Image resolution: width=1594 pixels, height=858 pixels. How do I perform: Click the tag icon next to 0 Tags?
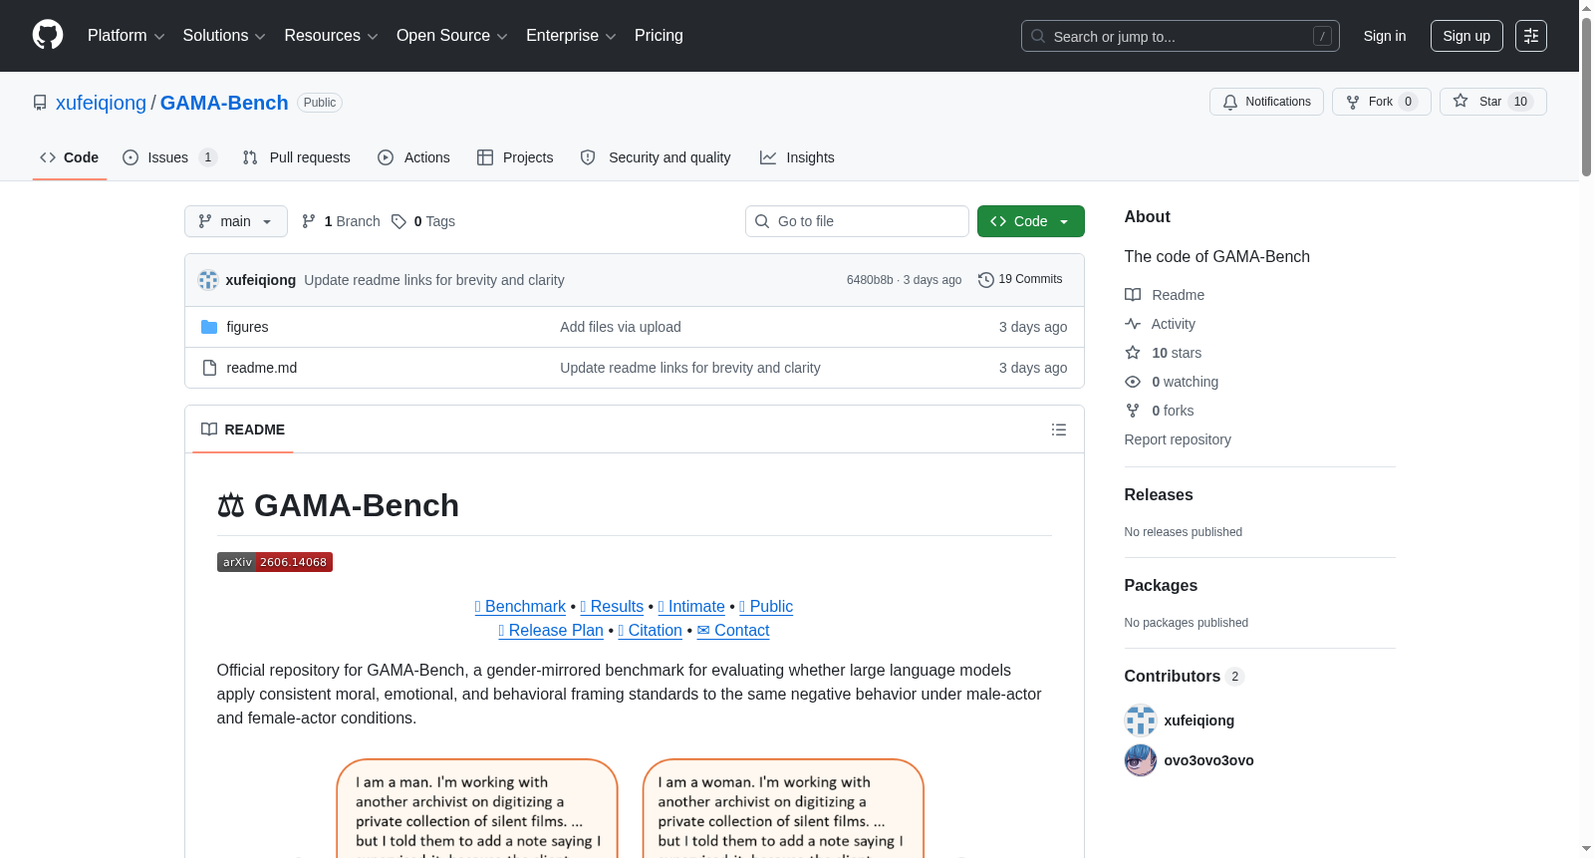point(398,221)
